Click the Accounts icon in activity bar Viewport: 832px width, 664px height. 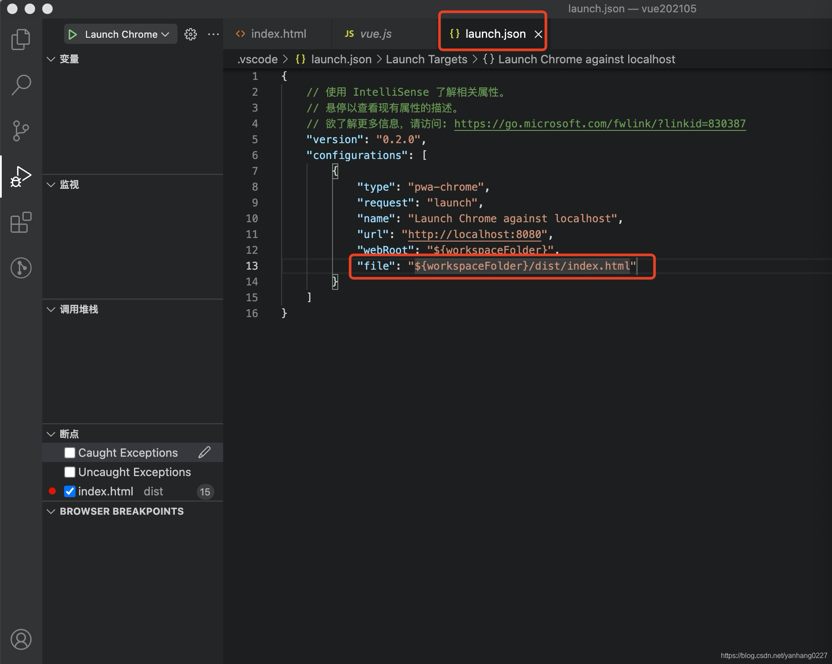pos(20,639)
